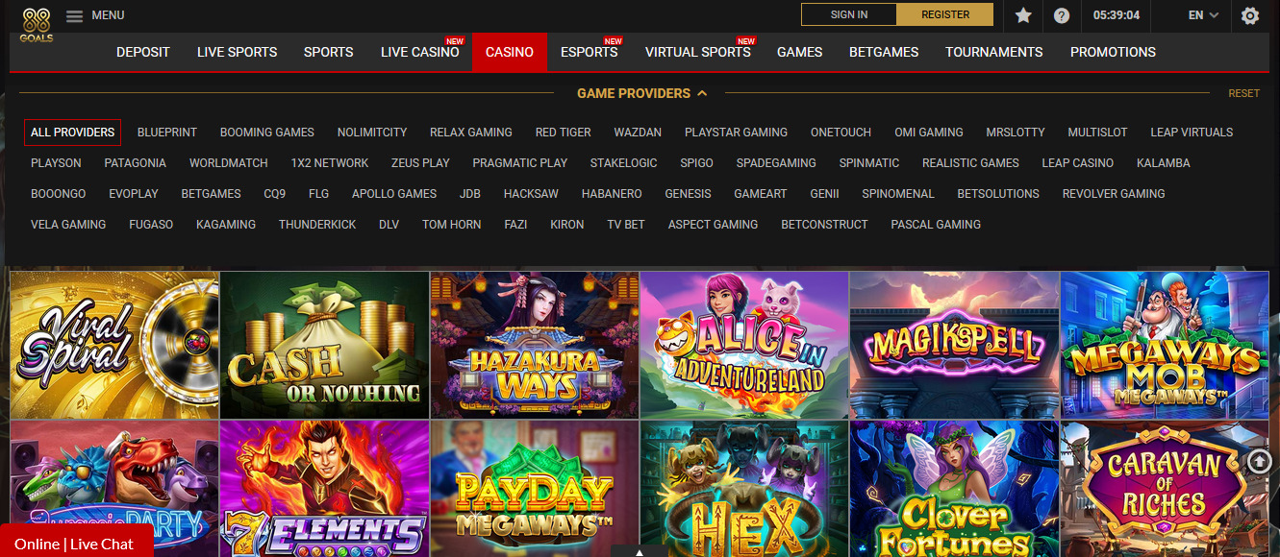The height and width of the screenshot is (557, 1280).
Task: Filter by RED TIGER provider
Action: pos(564,133)
